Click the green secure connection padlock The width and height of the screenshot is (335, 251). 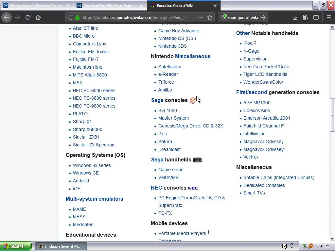[x=78, y=17]
